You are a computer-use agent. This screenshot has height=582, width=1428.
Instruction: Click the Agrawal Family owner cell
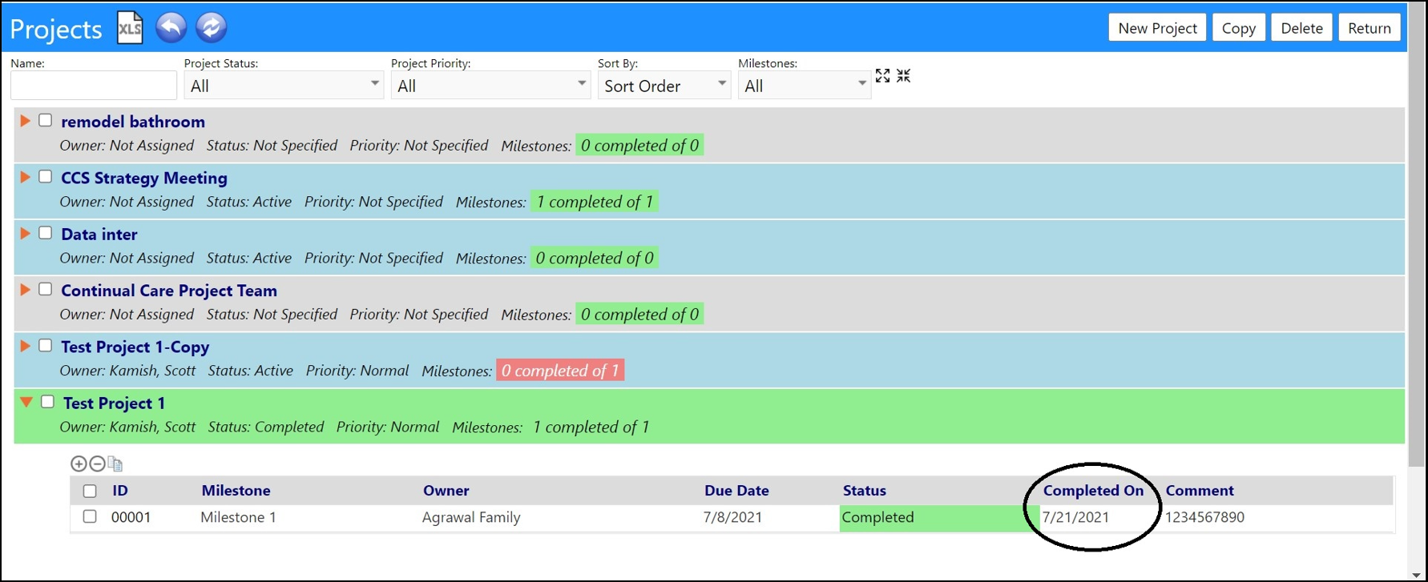[471, 517]
